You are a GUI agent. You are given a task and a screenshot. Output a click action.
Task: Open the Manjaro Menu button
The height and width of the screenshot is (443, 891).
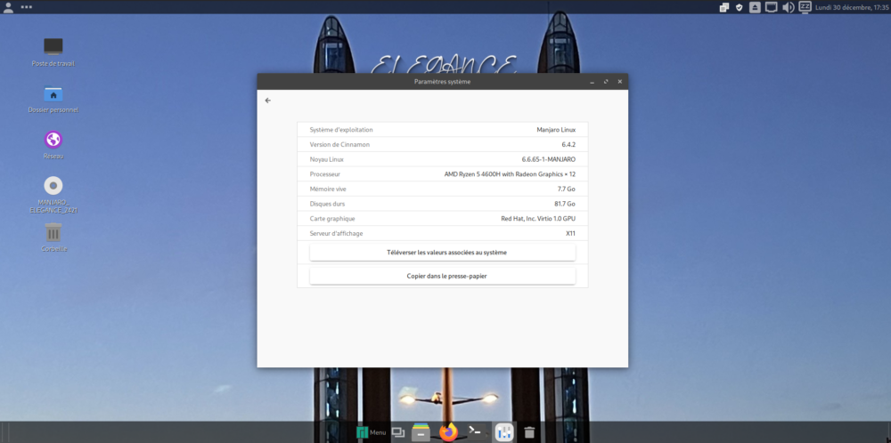coord(371,432)
